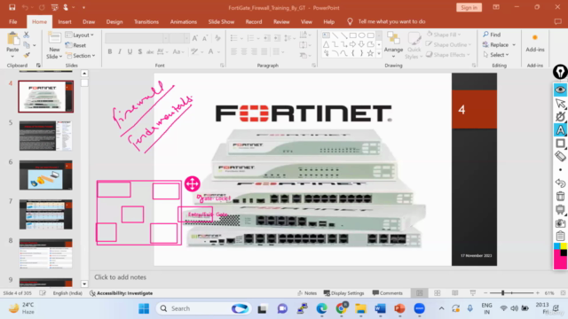The width and height of the screenshot is (568, 319).
Task: Click the Increase Font Size icon
Action: 195,38
